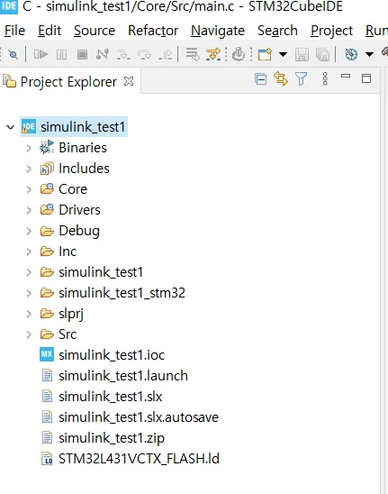Expand the Drivers folder chevron
This screenshot has height=494, width=388.
[29, 210]
